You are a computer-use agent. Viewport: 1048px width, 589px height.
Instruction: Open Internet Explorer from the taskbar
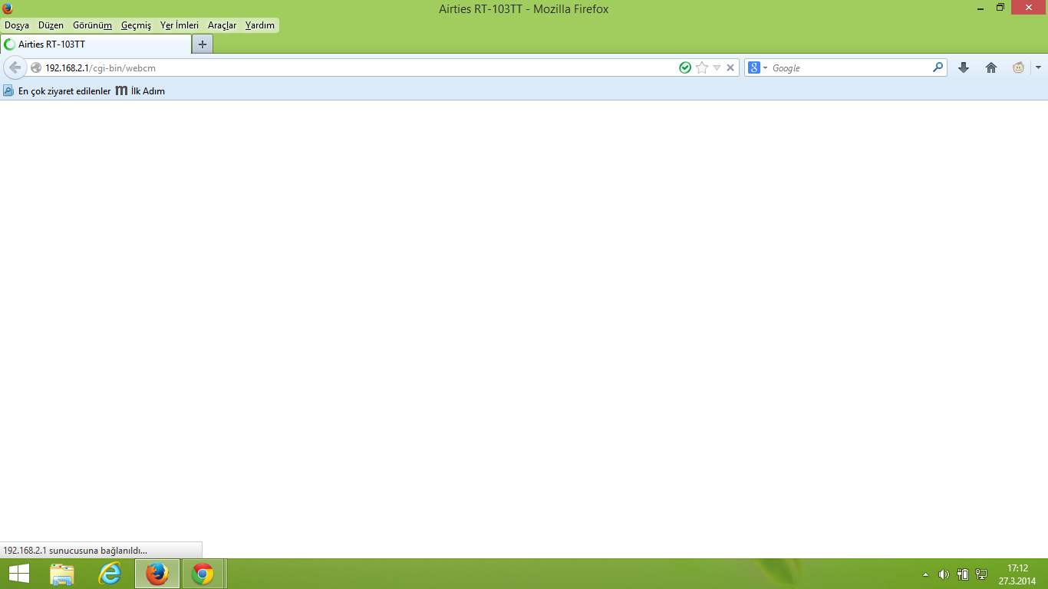click(x=110, y=574)
